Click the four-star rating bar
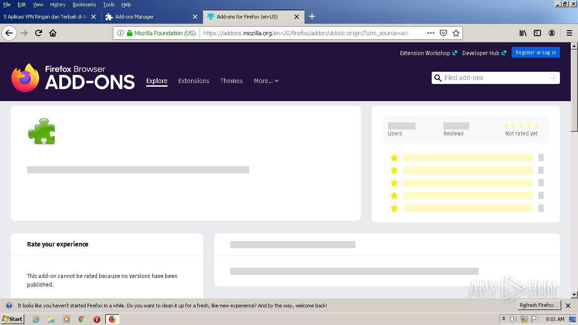578x325 pixels. 468,170
